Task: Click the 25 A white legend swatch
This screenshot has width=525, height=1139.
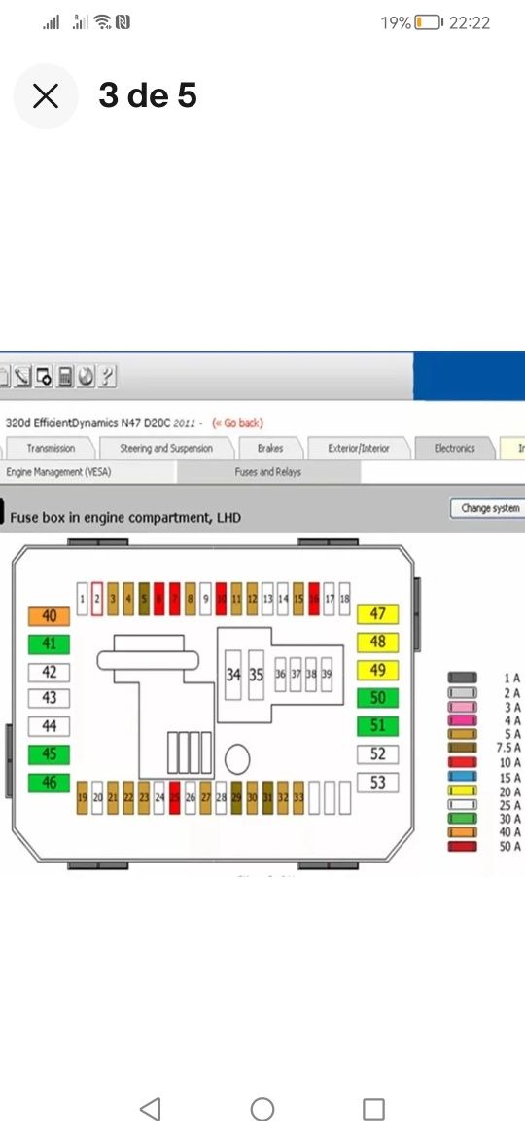Action: (463, 804)
